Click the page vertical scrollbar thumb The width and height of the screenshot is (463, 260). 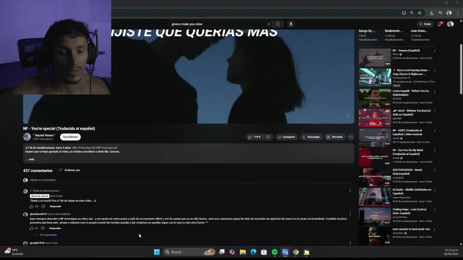click(x=461, y=69)
